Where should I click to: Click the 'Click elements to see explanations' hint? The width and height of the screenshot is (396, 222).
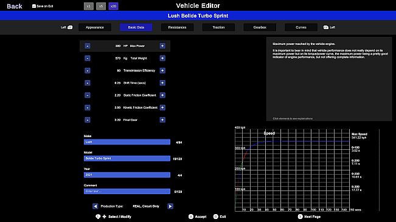point(293,118)
